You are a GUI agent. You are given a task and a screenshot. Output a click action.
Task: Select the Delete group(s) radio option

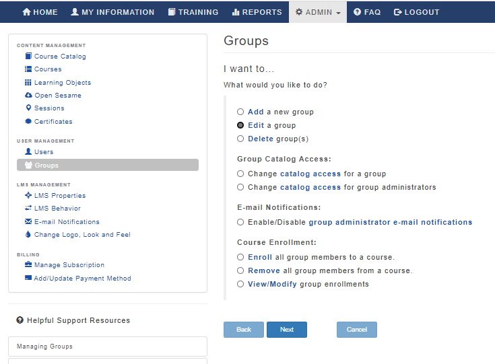(x=240, y=139)
